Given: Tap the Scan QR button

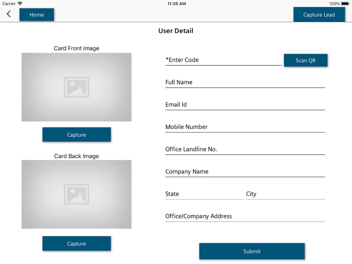Looking at the screenshot, I should click(306, 60).
